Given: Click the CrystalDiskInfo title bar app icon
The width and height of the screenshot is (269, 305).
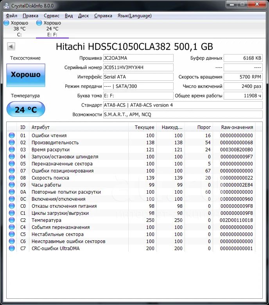Looking at the screenshot, I should pyautogui.click(x=6, y=5).
